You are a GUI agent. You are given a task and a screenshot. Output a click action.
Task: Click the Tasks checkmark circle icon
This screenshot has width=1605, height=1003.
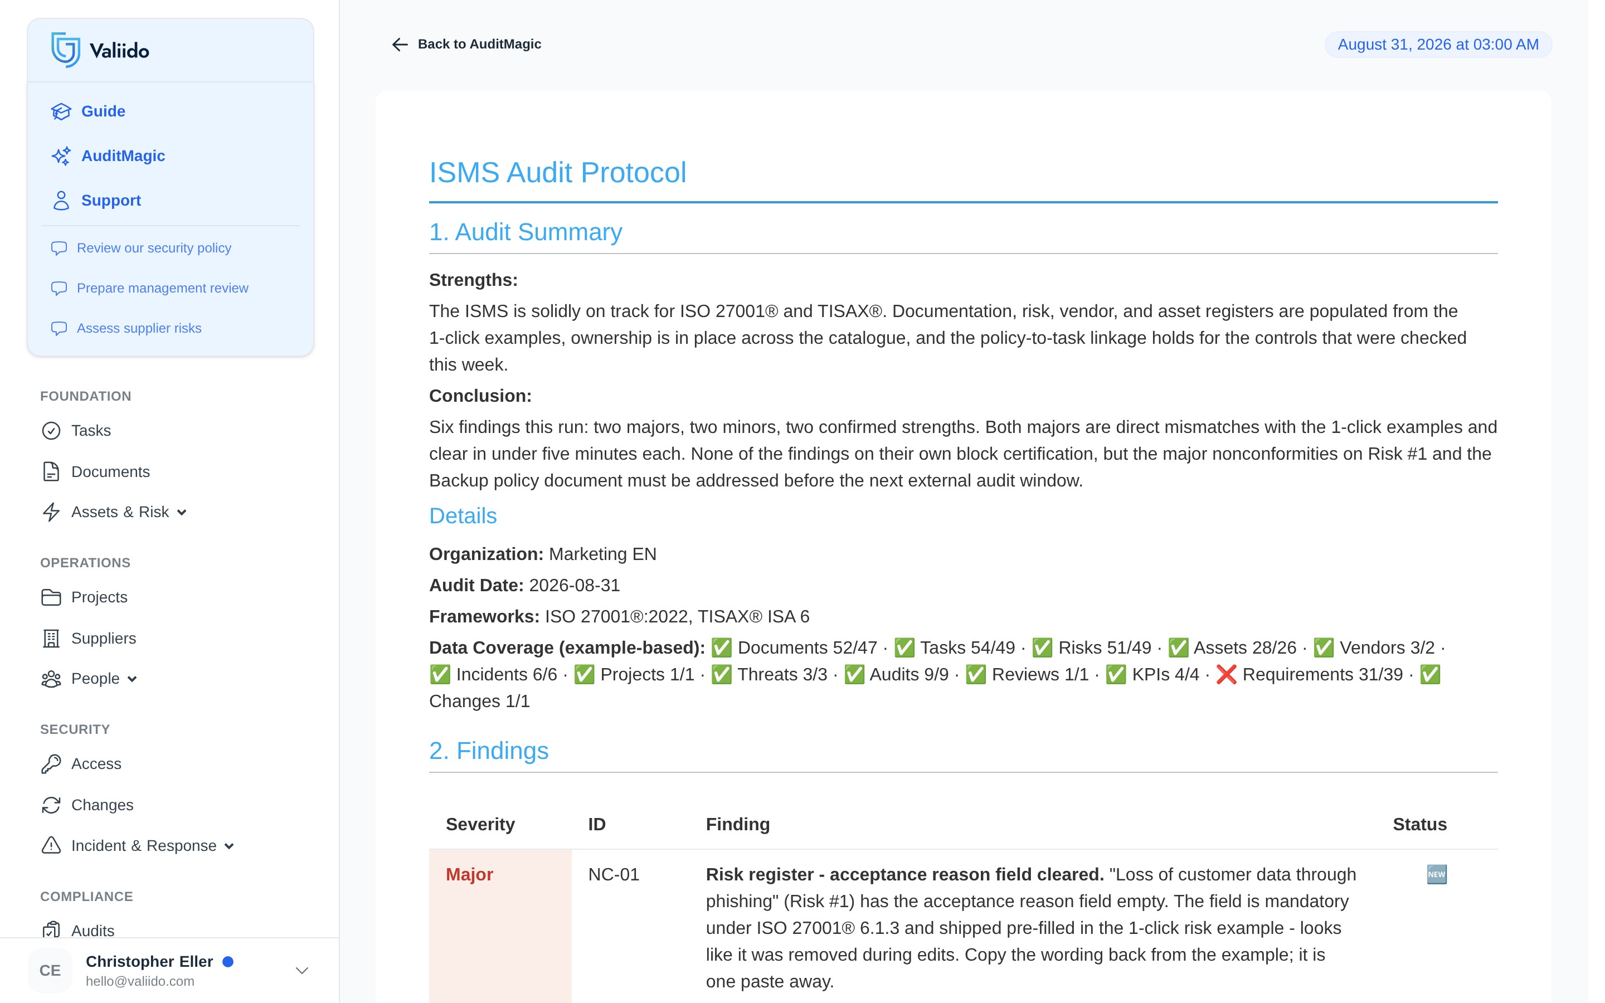51,431
